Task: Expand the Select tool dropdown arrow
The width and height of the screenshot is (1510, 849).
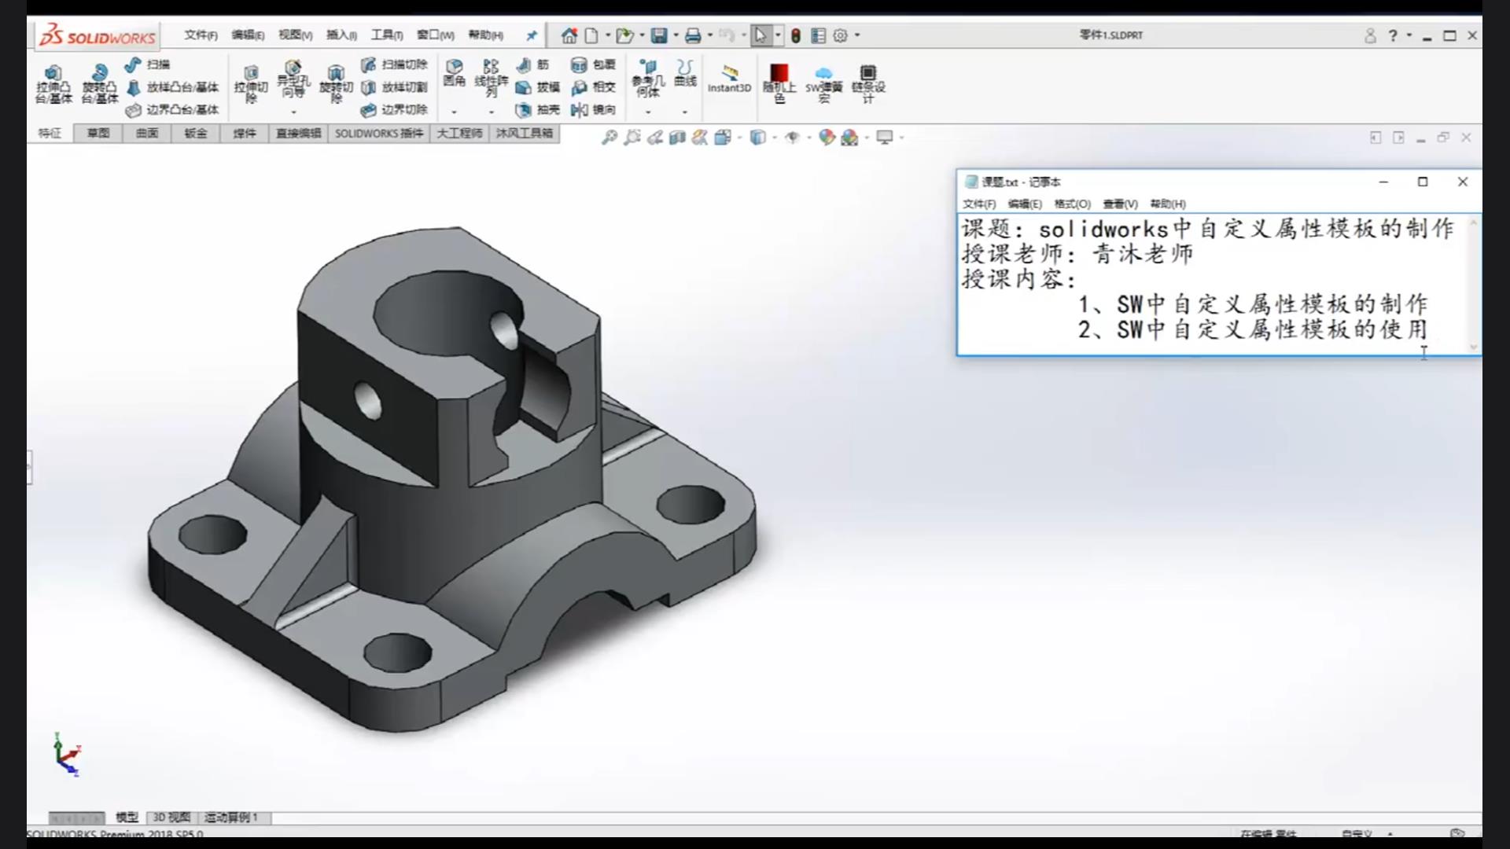Action: (778, 35)
